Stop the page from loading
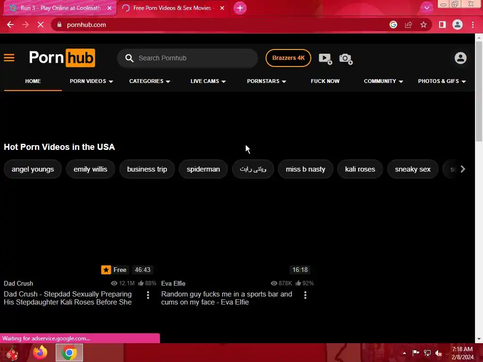The image size is (483, 362). point(41,25)
